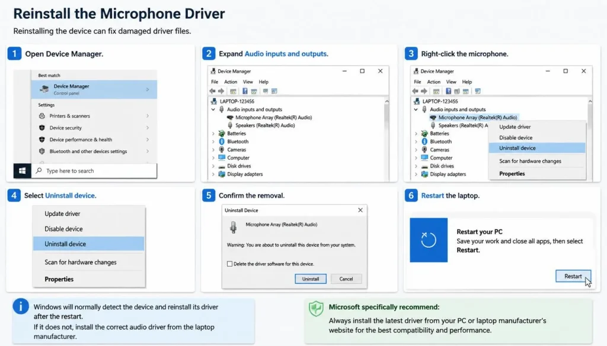Click the blue Help icon in step 2 Device Manager toolbar

pyautogui.click(x=245, y=91)
